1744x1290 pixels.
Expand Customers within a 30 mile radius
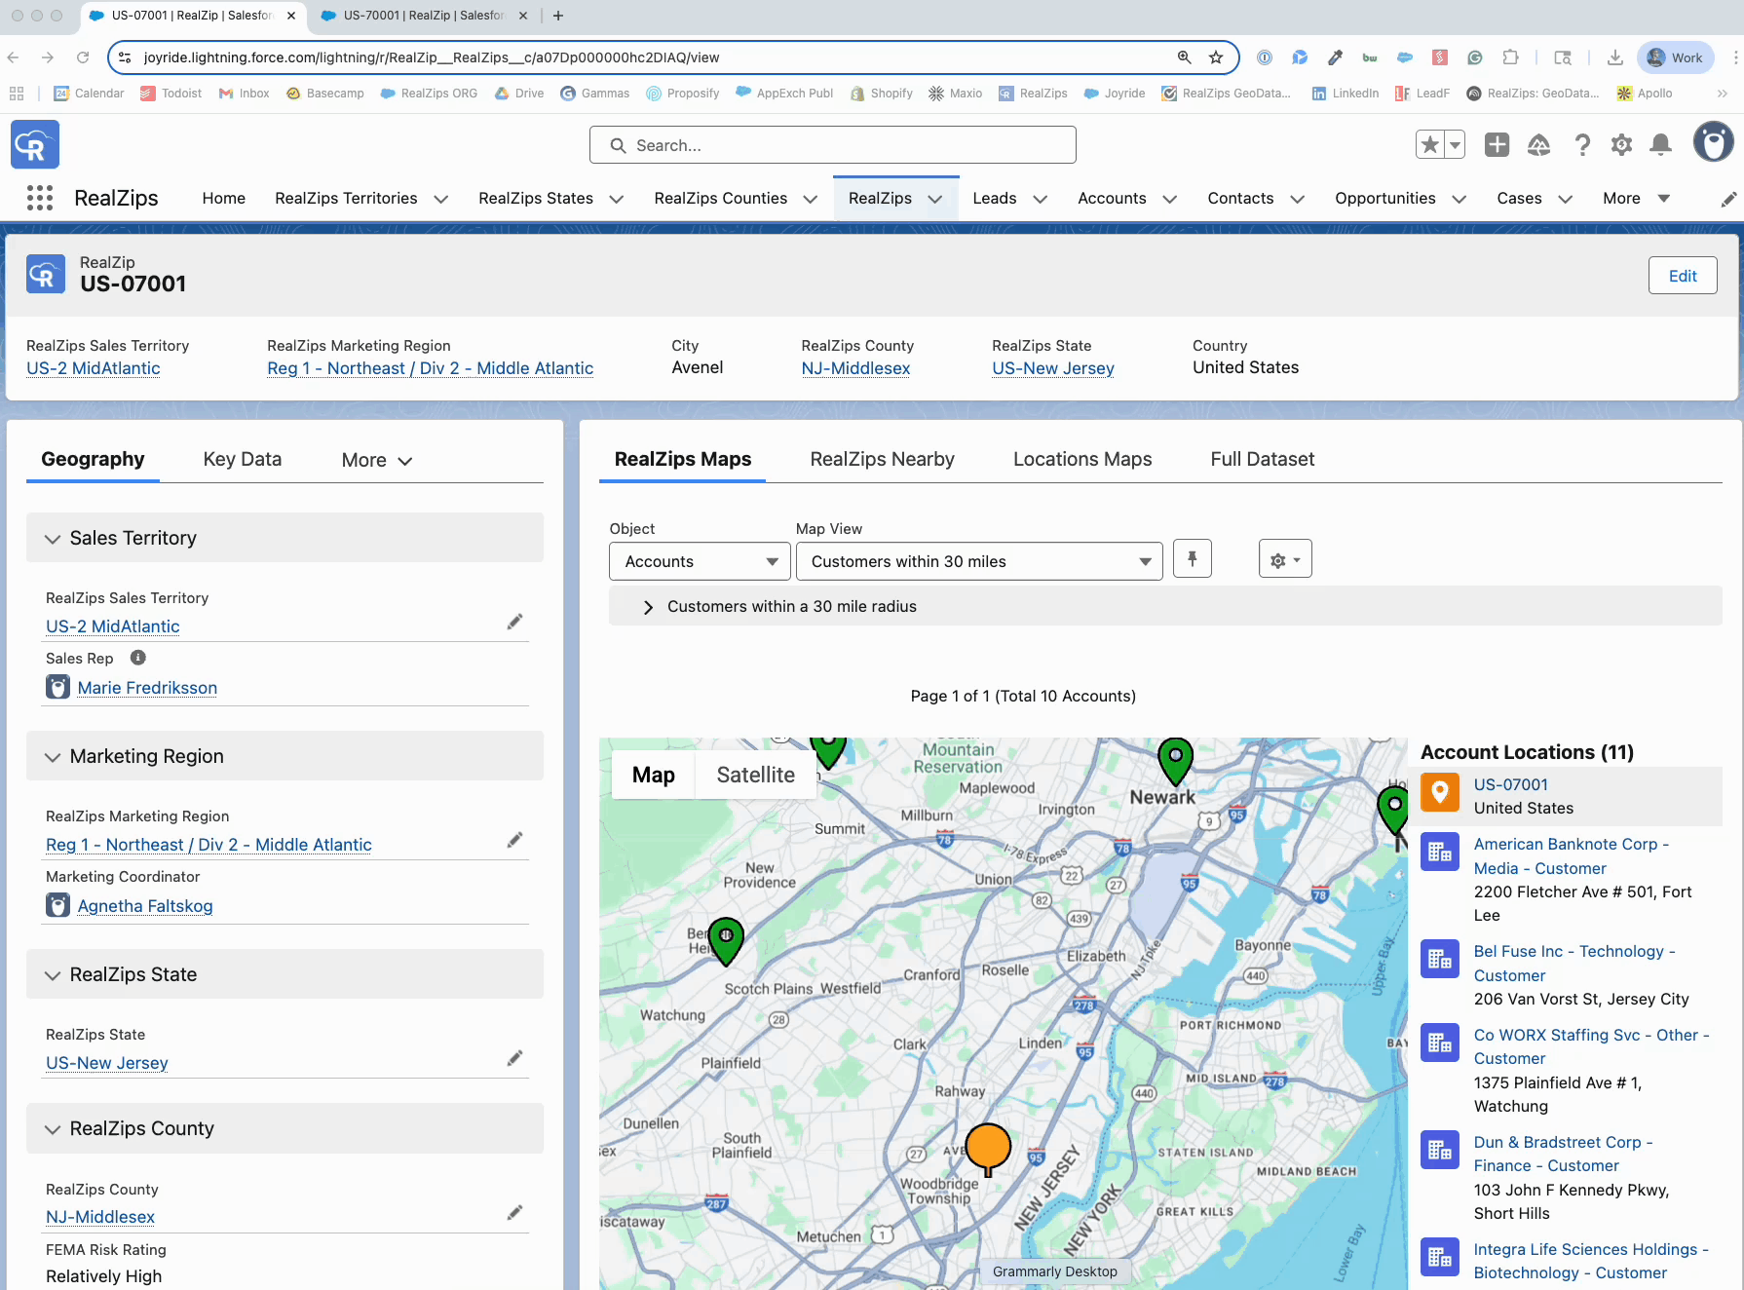click(x=648, y=607)
